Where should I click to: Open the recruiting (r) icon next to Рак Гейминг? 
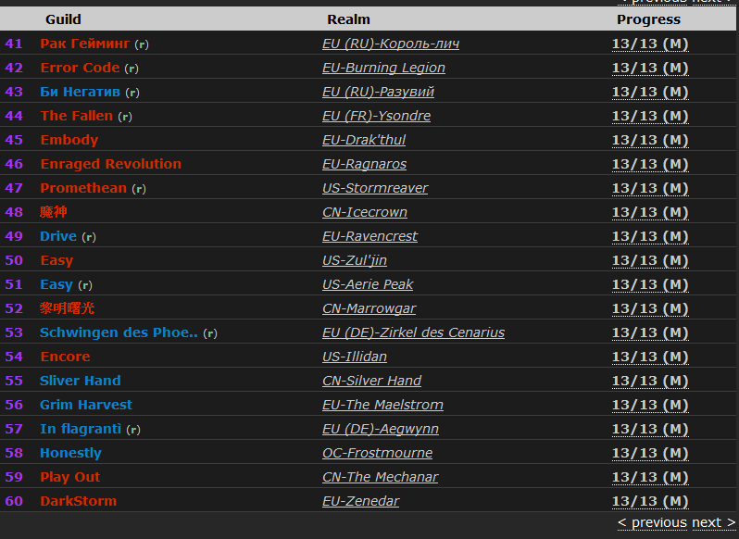(142, 44)
